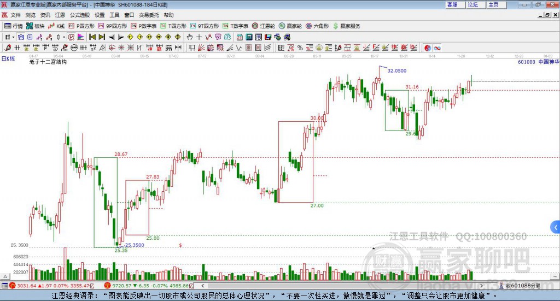
Task: Click the volume panel up-triangle button
Action: (5, 276)
